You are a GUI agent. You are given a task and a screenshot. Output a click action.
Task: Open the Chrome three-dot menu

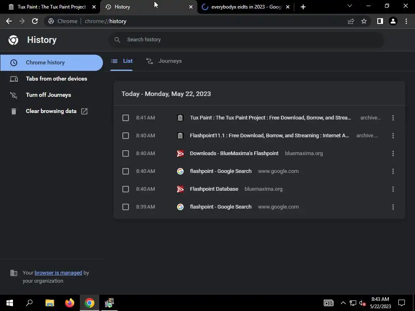click(x=406, y=21)
